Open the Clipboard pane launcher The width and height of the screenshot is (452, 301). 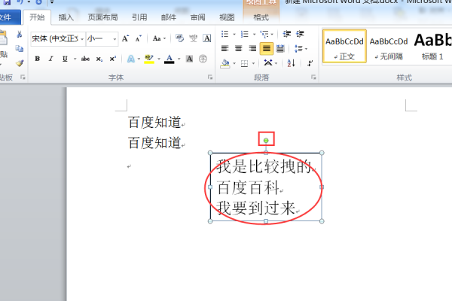[23, 78]
